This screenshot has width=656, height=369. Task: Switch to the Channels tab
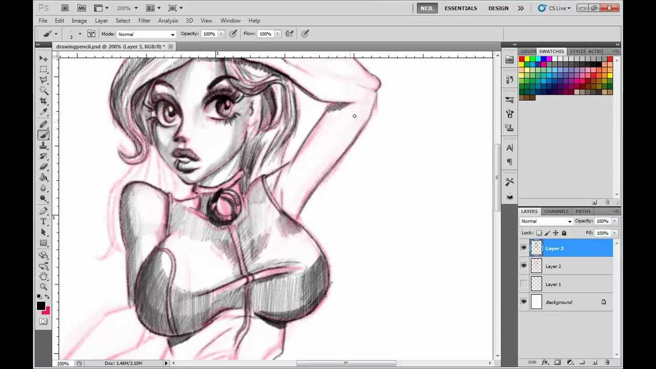556,211
